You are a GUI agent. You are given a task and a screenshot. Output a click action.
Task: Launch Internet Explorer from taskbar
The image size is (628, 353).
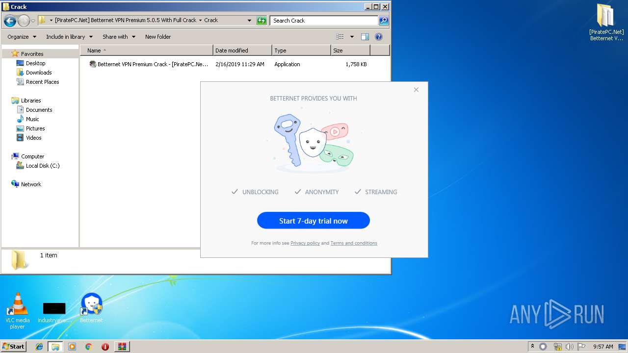point(39,347)
